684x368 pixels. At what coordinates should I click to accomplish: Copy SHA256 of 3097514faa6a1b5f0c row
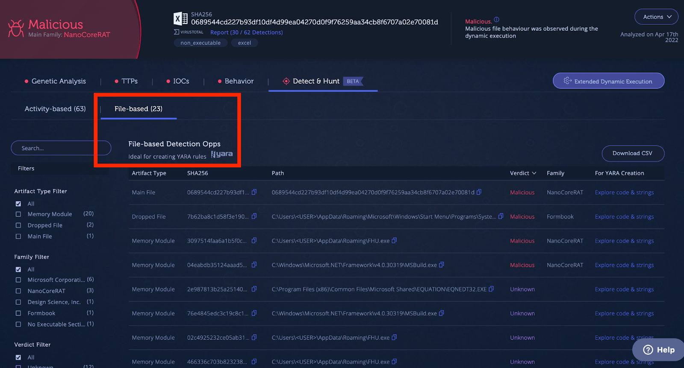click(x=254, y=241)
